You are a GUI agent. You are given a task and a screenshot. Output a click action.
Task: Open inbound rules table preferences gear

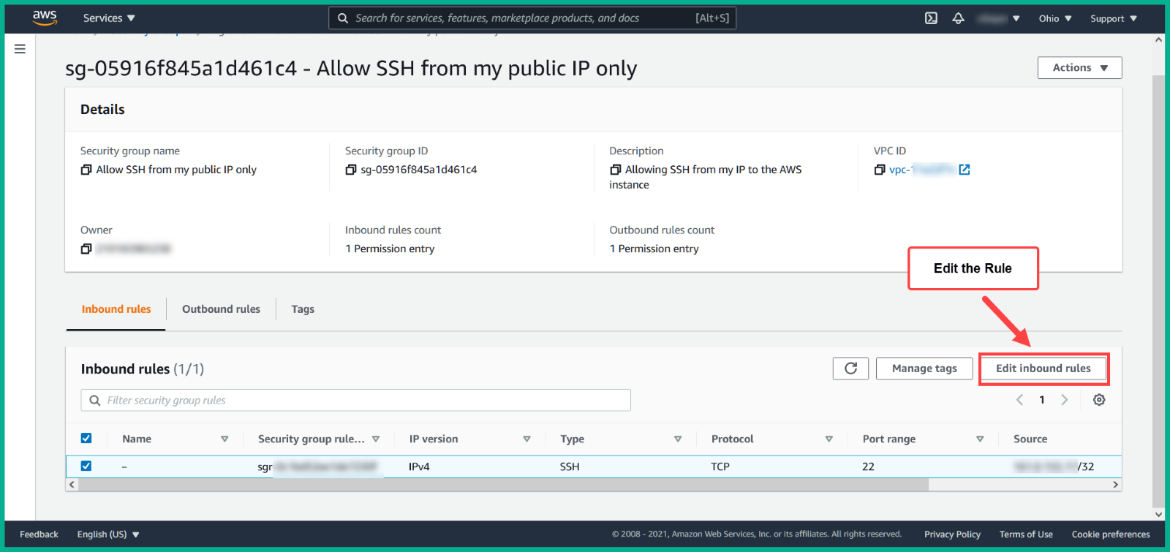[x=1099, y=400]
